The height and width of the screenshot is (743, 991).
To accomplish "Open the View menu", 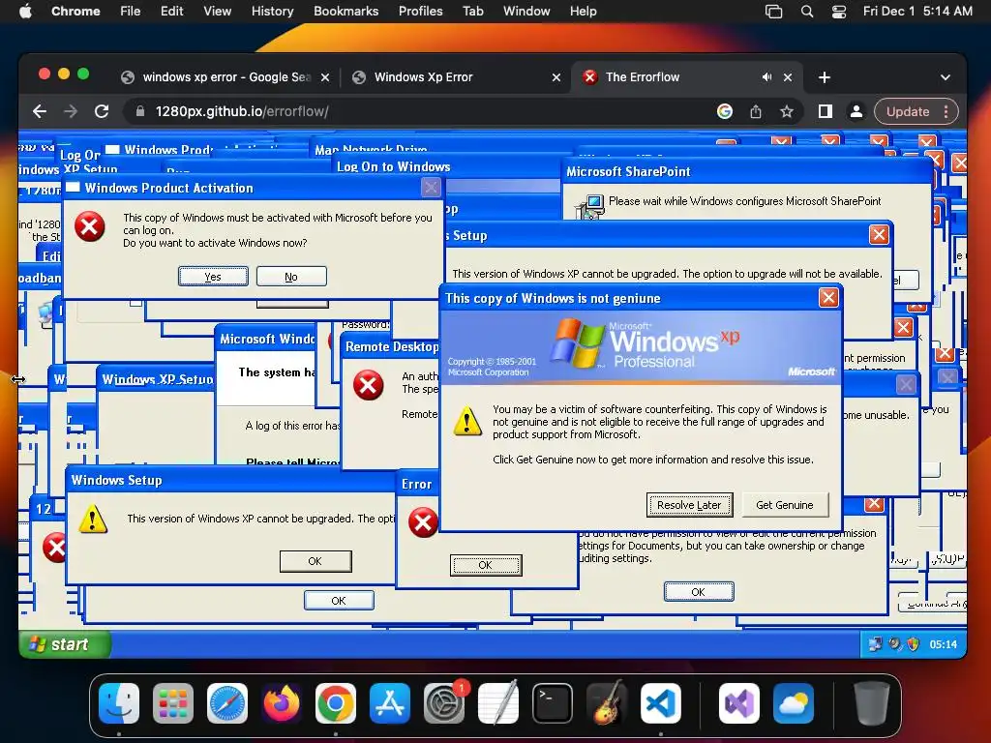I will 217,11.
